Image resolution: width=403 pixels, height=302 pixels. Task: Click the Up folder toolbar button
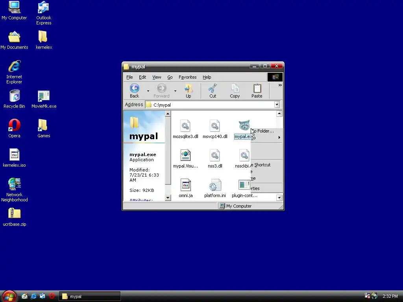pyautogui.click(x=189, y=91)
